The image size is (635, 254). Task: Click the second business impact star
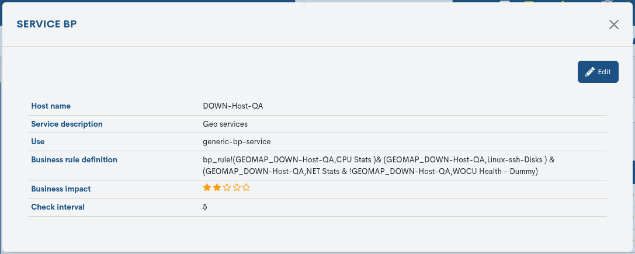[217, 187]
